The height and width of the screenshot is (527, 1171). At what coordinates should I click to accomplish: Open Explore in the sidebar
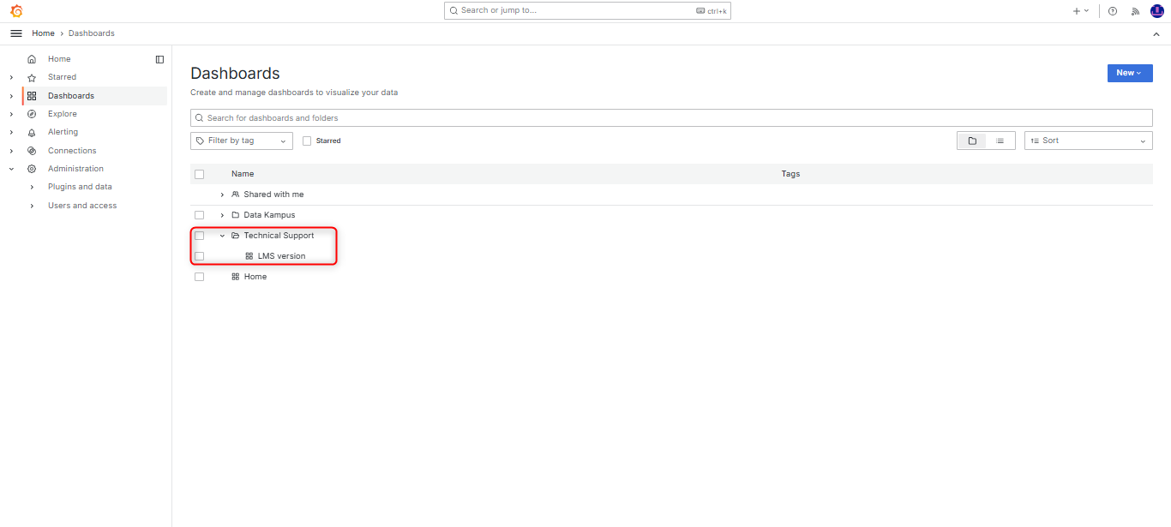[x=62, y=114]
